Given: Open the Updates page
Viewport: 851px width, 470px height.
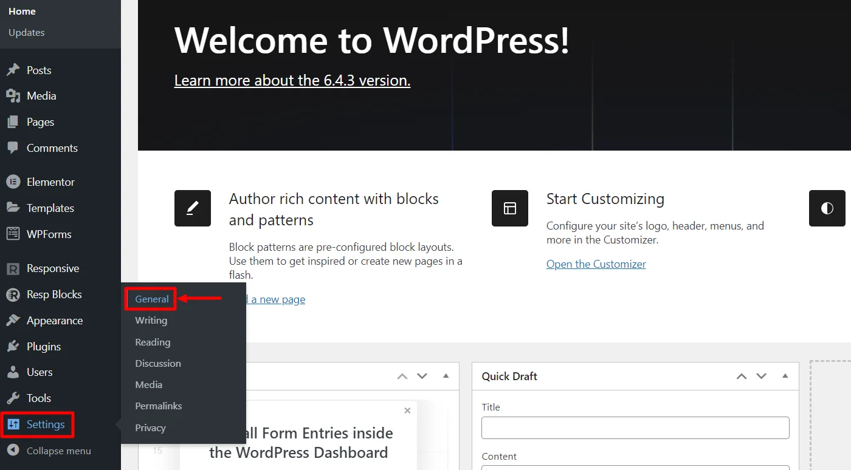Looking at the screenshot, I should point(27,32).
